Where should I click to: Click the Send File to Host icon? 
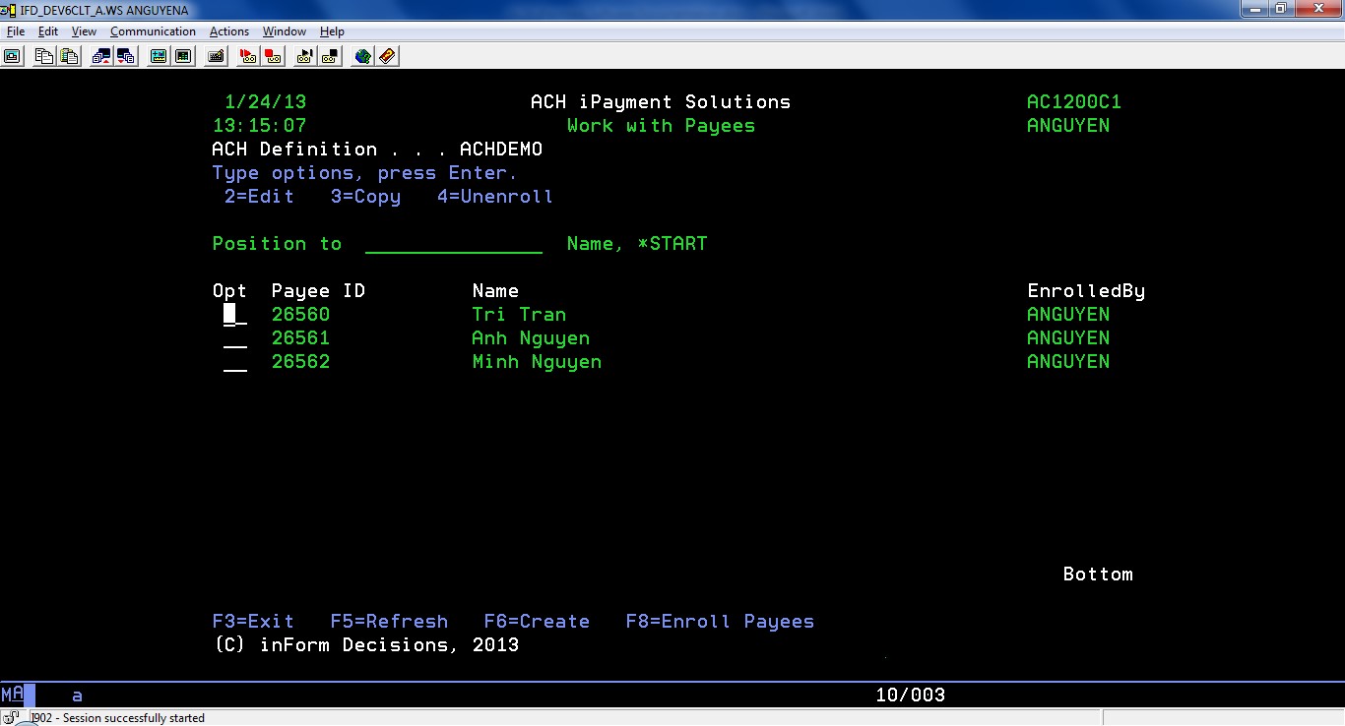coord(101,56)
